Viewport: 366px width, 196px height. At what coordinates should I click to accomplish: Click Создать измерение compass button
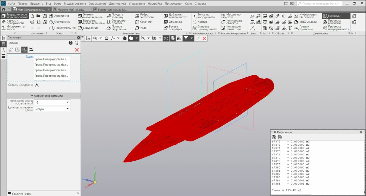(x=37, y=85)
